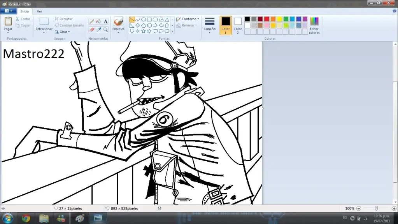Expand the Seleccionar options dropdown
This screenshot has height=224, width=398.
pyautogui.click(x=44, y=33)
